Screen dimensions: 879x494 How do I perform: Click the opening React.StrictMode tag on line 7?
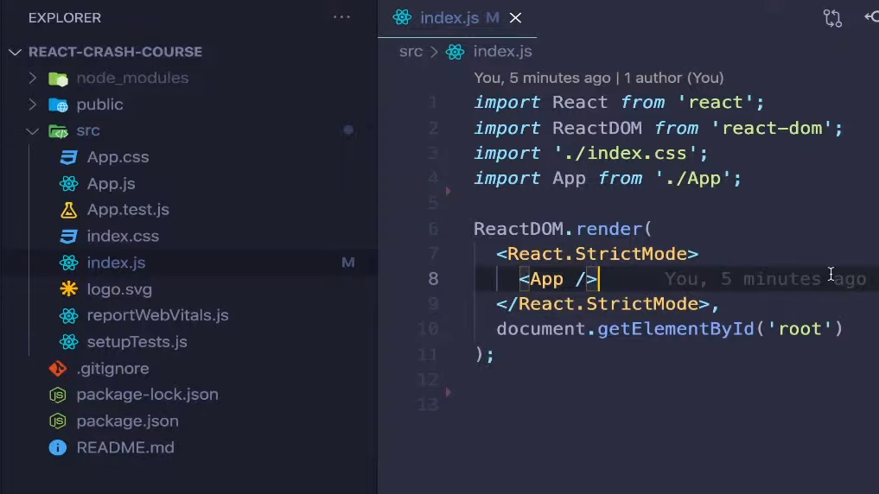[597, 254]
